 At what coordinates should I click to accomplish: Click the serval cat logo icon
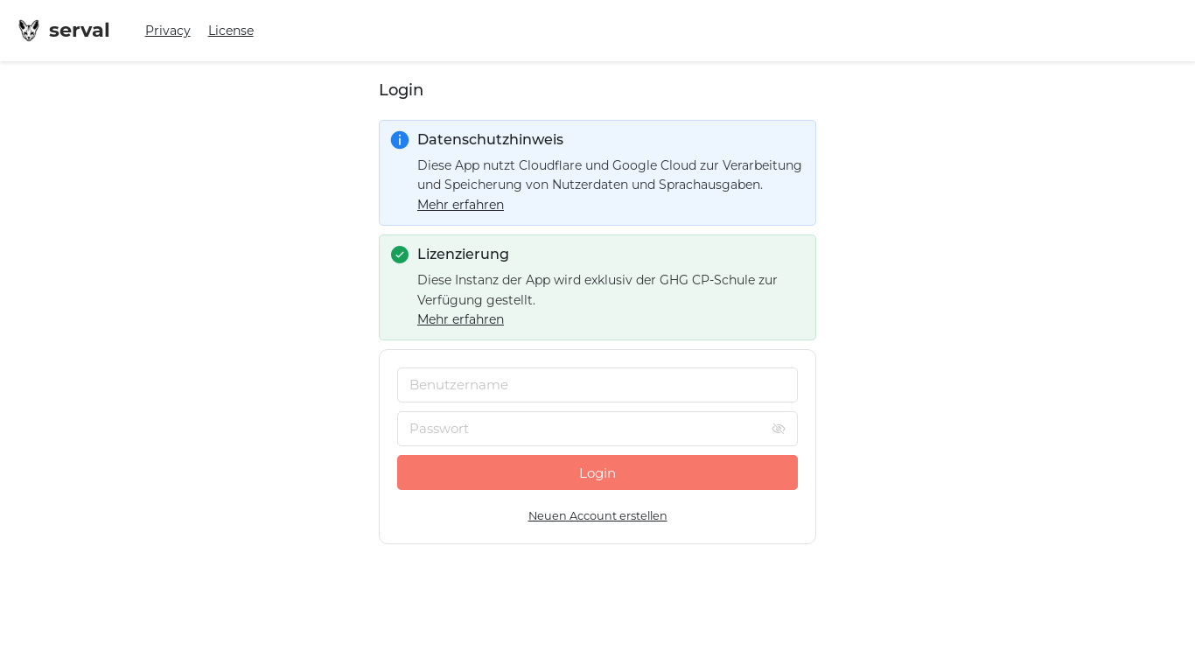pos(29,31)
